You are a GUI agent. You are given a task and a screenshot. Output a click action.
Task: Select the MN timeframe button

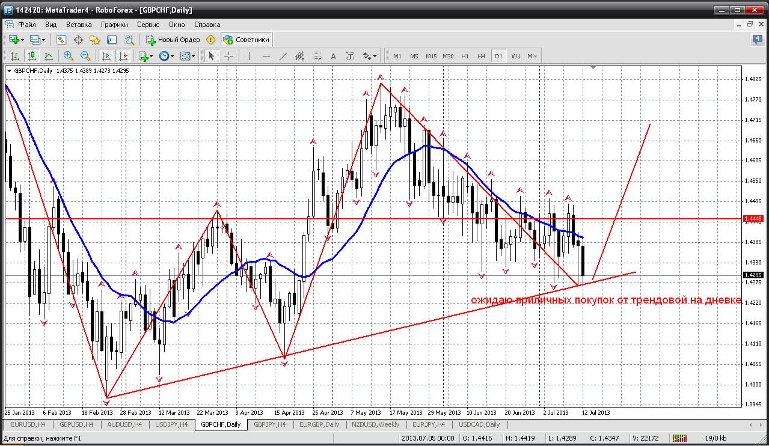(x=532, y=56)
